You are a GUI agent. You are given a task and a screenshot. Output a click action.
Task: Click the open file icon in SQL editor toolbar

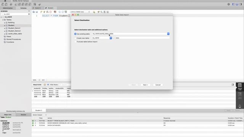(34, 12)
